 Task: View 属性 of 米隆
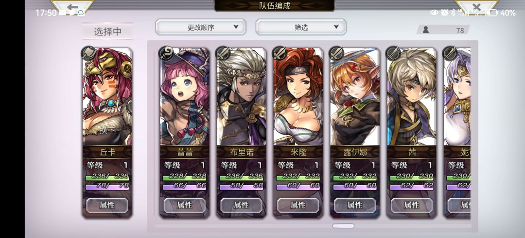point(298,206)
